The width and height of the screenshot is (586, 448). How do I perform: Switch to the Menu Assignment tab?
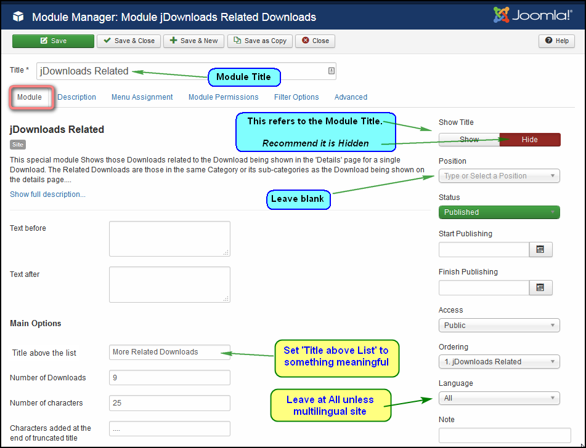click(142, 97)
